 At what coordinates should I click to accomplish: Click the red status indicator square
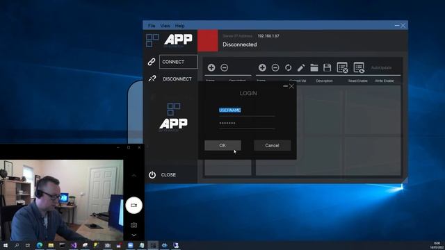[208, 40]
